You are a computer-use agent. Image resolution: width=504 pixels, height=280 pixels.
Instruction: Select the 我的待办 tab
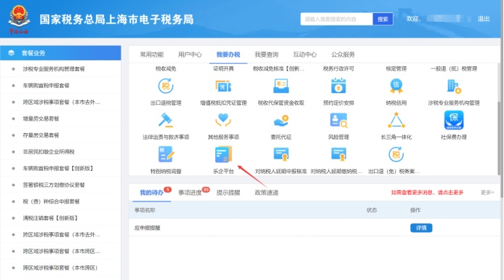(x=152, y=193)
